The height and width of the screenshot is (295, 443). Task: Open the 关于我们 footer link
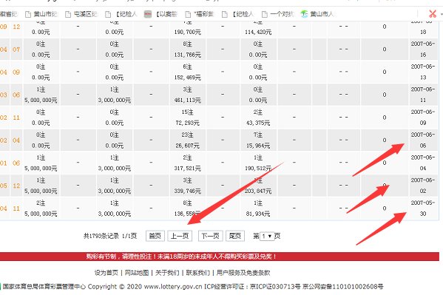point(167,273)
